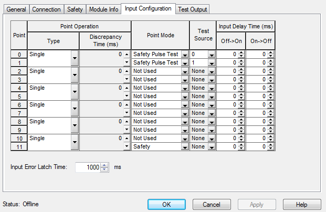Screen dimensions: 326x212
Task: Select the Safety tab
Action: pos(75,9)
